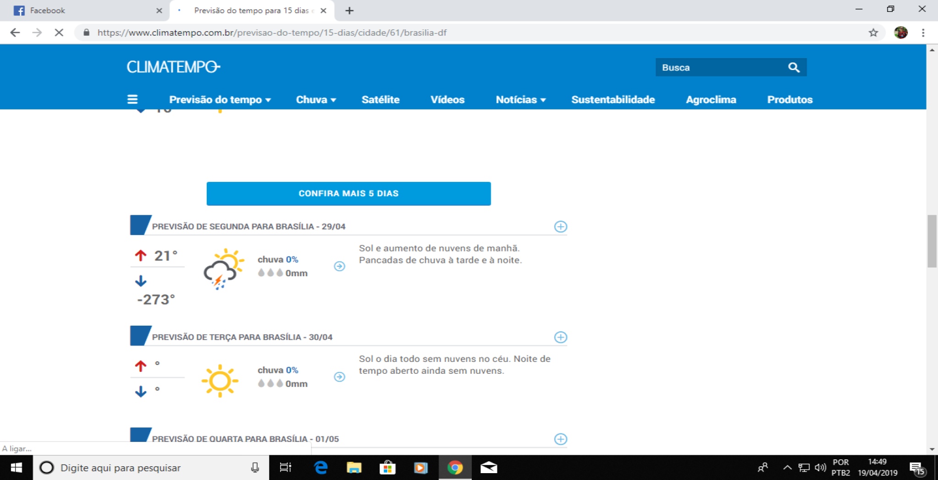Open the Vídeos section
The height and width of the screenshot is (480, 938).
[447, 99]
